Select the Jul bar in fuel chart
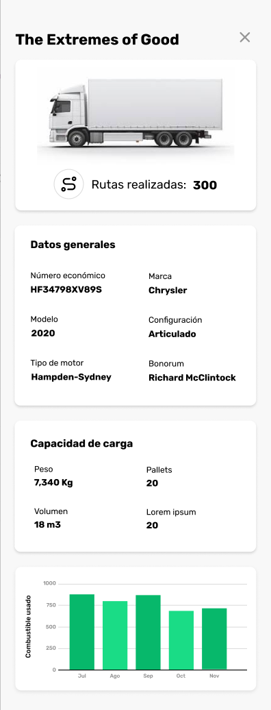The height and width of the screenshot is (710, 271). (x=82, y=632)
